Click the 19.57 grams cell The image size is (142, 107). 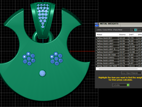[123, 52]
